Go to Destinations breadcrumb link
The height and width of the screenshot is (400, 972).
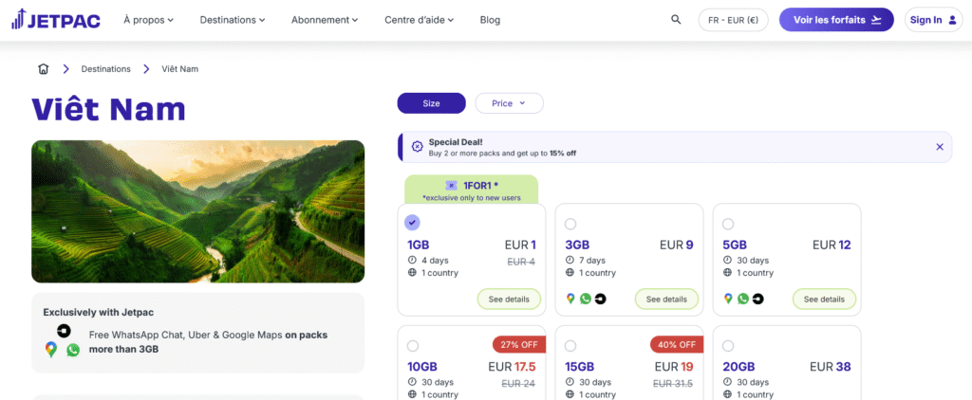pyautogui.click(x=106, y=69)
